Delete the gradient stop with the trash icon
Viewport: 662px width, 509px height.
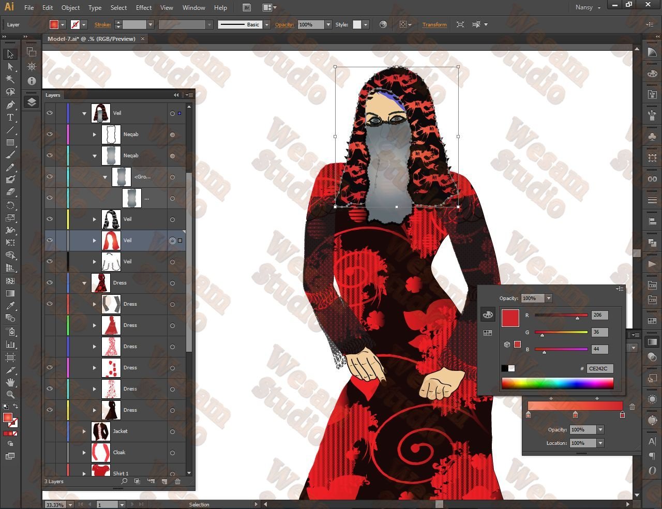pyautogui.click(x=632, y=407)
